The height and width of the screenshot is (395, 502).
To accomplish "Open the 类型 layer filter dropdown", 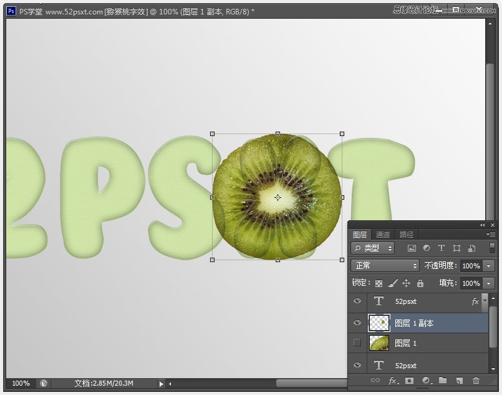I will [x=373, y=248].
